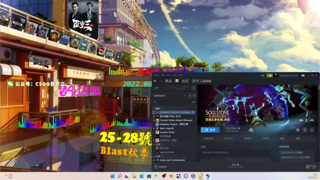
Task: Open downloads status at bottom center
Action: pos(235,166)
